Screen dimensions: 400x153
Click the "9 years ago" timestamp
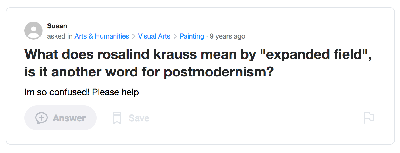click(x=228, y=36)
